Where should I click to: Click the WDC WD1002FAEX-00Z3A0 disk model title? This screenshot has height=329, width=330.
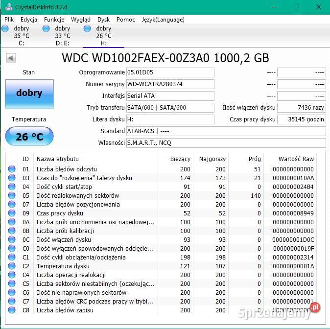tap(165, 58)
